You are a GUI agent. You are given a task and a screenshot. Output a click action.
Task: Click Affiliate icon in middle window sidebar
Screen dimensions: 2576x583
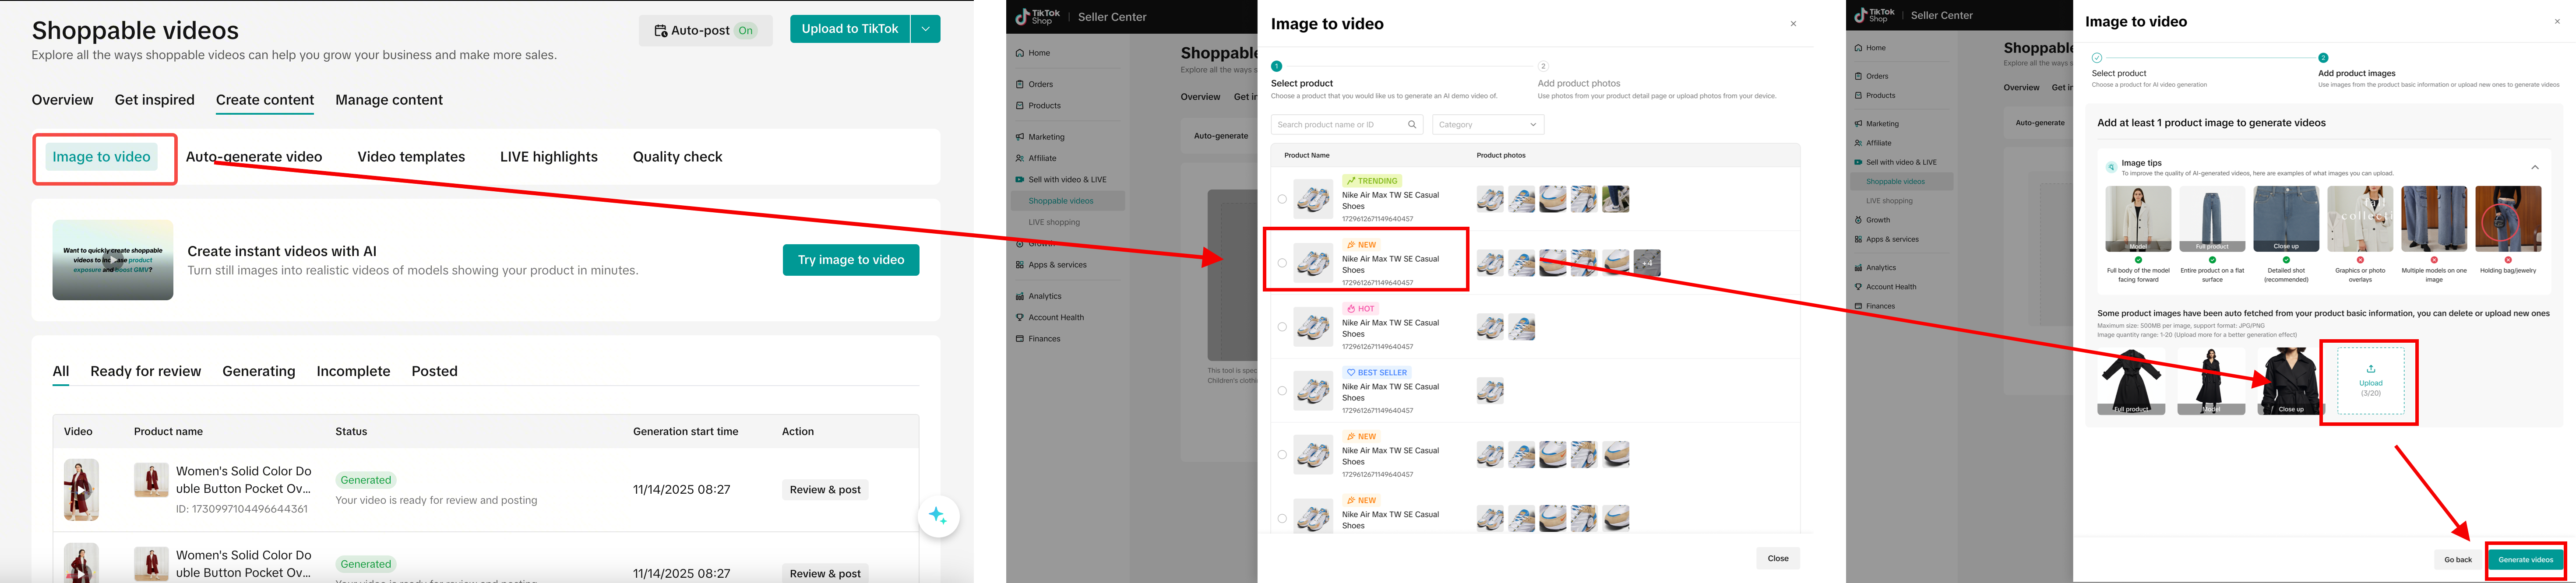click(x=1019, y=158)
